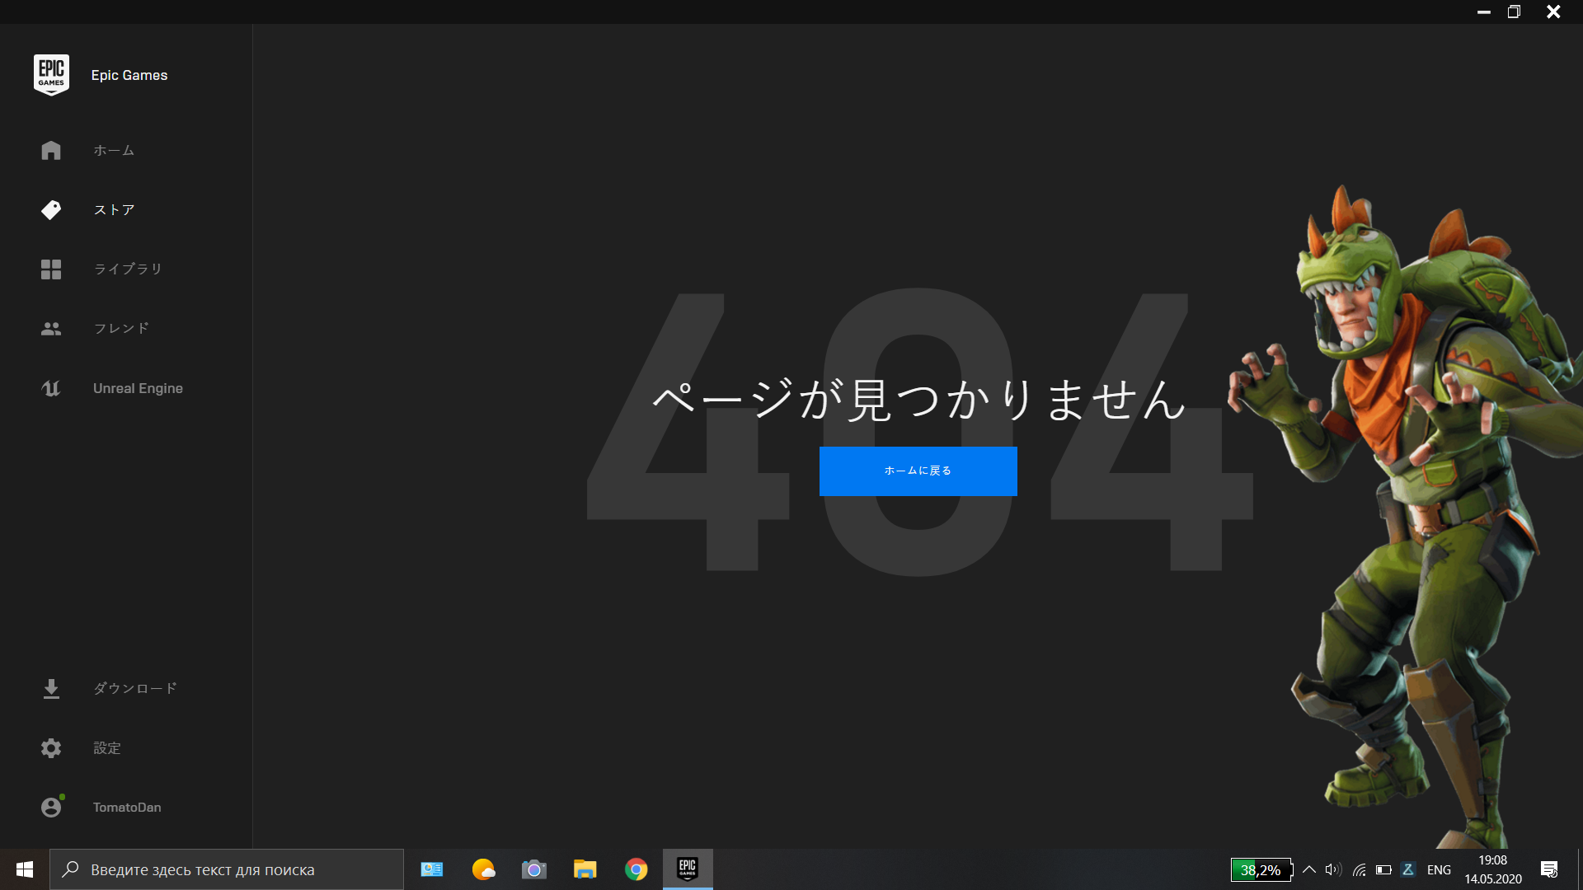Open the ダウンロード arrow icon
Screen dimensions: 1583x890
pos(51,689)
